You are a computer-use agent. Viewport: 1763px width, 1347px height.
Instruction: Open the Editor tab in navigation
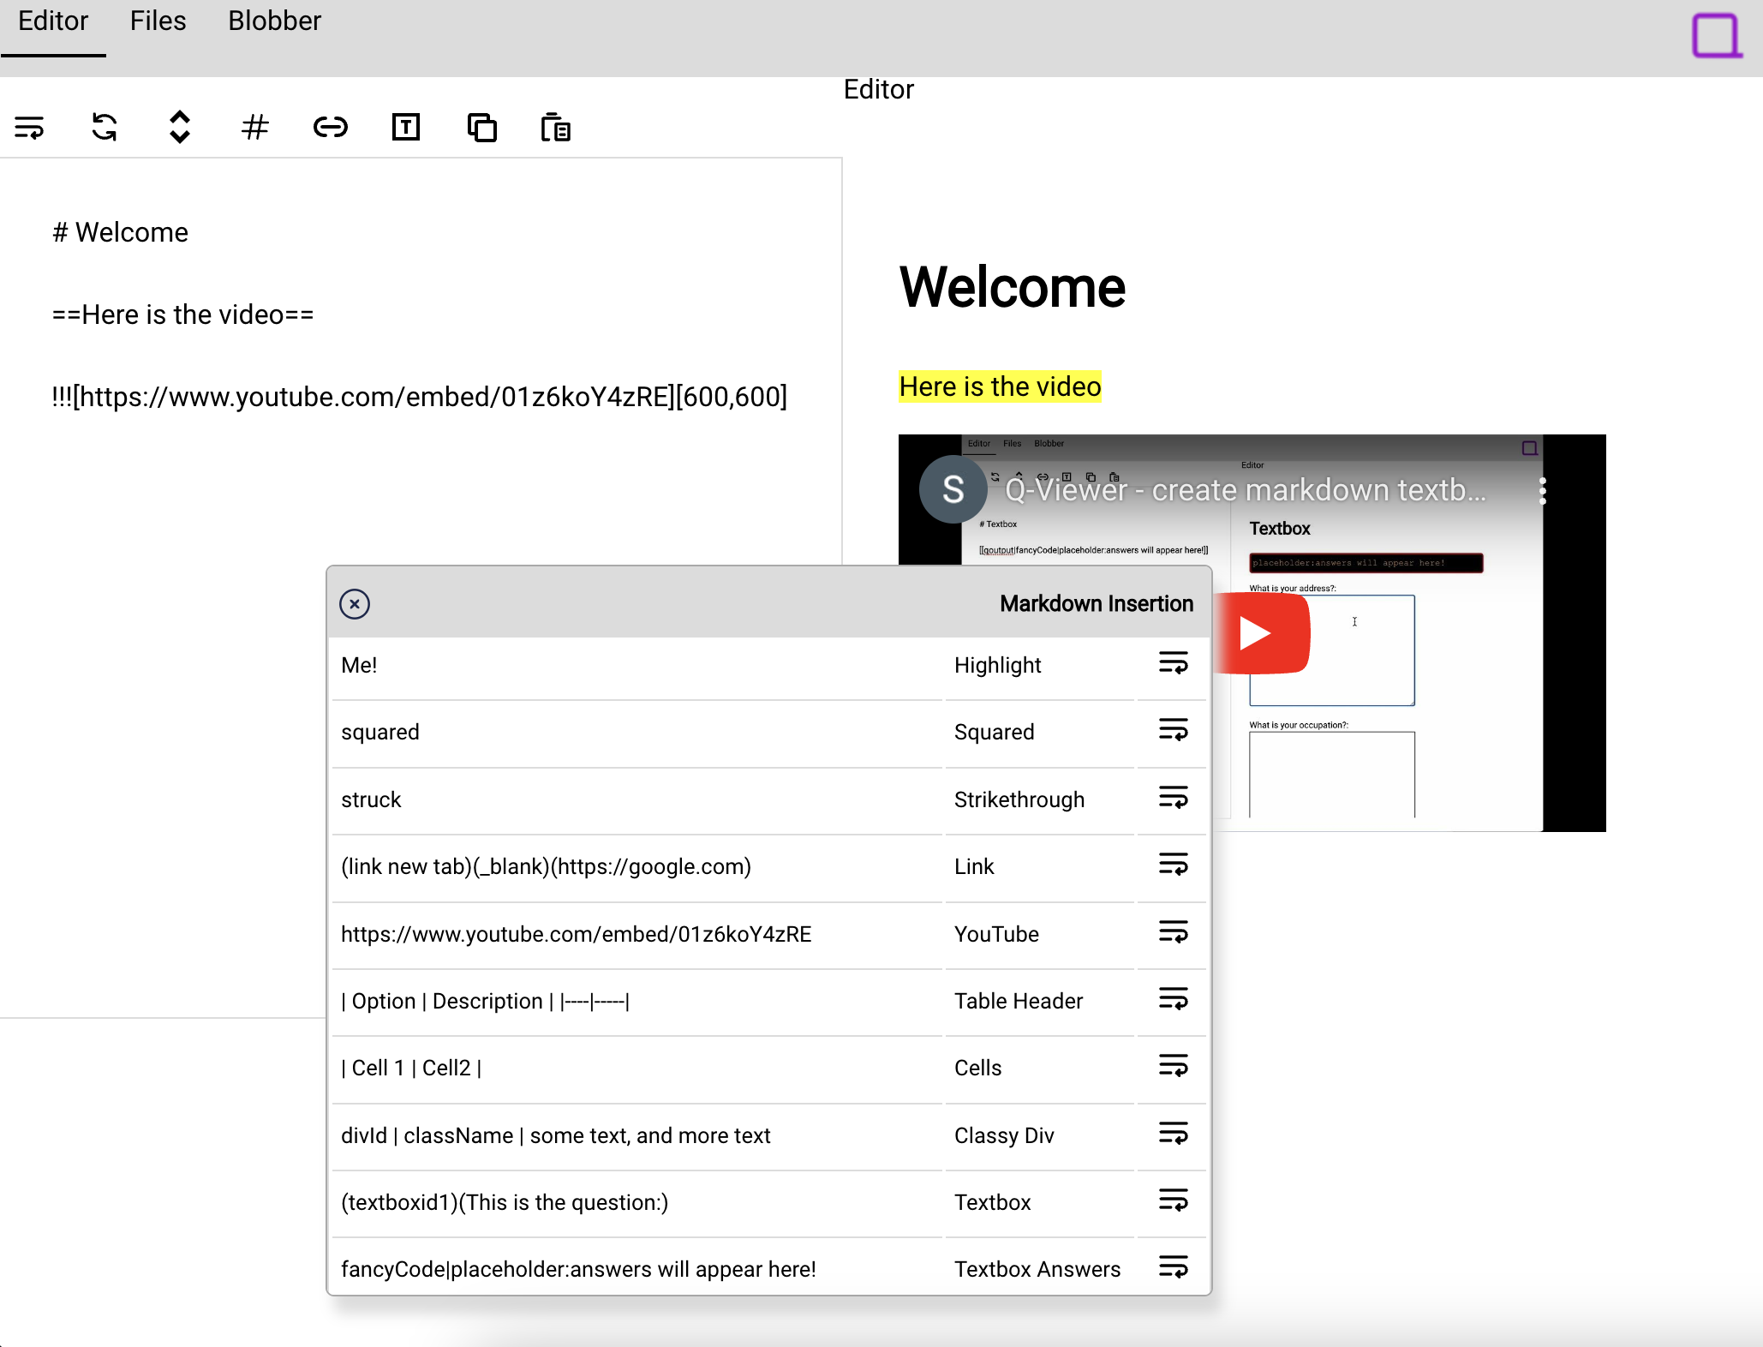point(52,21)
